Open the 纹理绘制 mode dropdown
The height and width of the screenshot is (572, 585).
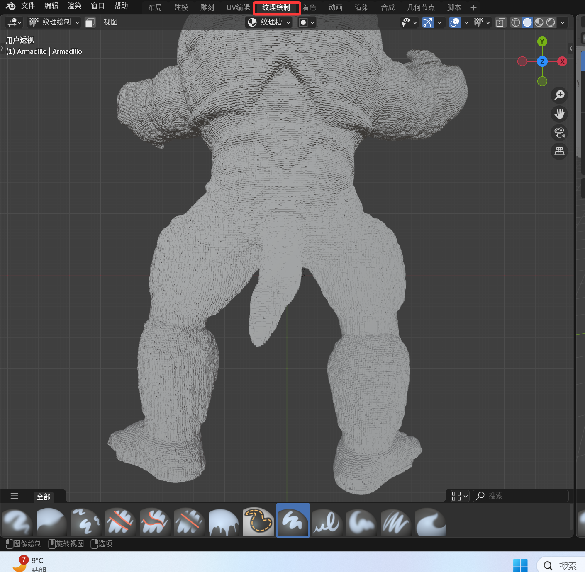[x=54, y=22]
